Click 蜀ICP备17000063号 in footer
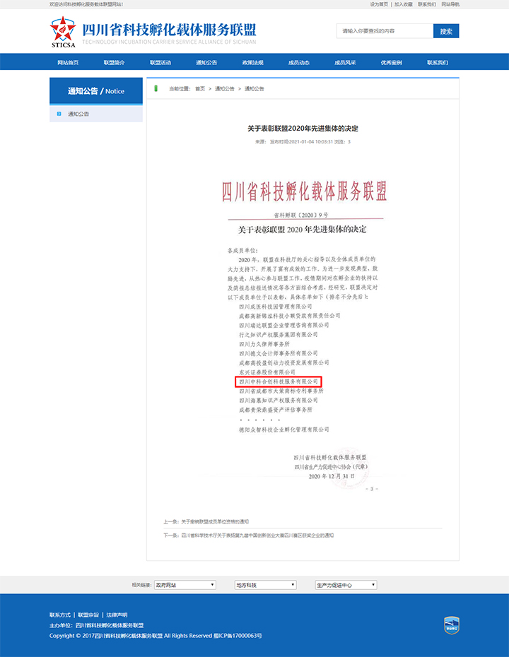Viewport: 509px width, 657px height. tap(238, 636)
